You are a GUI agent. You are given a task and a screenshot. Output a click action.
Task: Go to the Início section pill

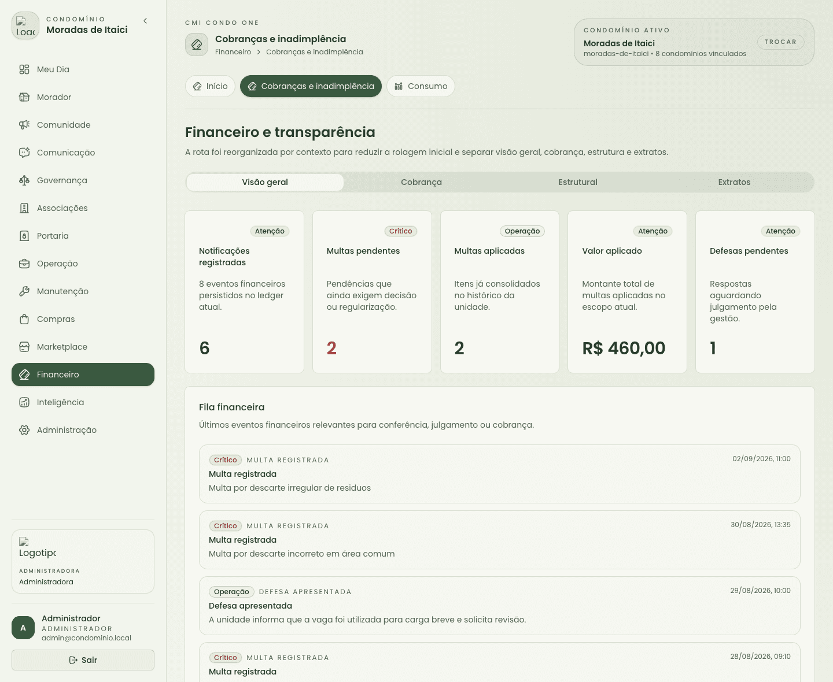pyautogui.click(x=211, y=86)
